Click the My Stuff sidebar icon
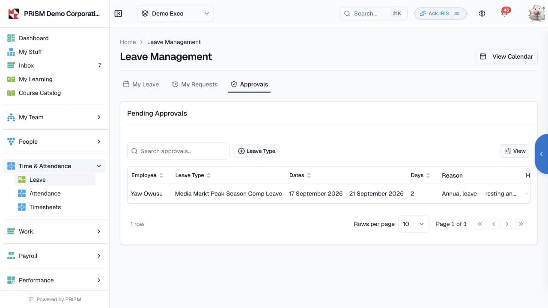 [11, 52]
